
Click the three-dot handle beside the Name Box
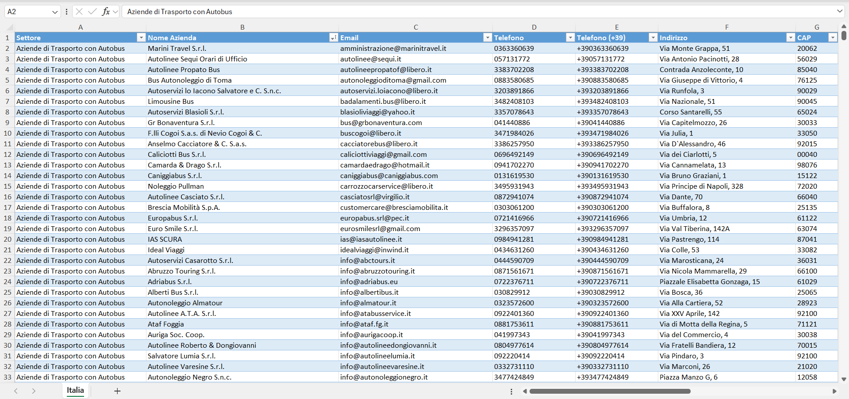(66, 11)
